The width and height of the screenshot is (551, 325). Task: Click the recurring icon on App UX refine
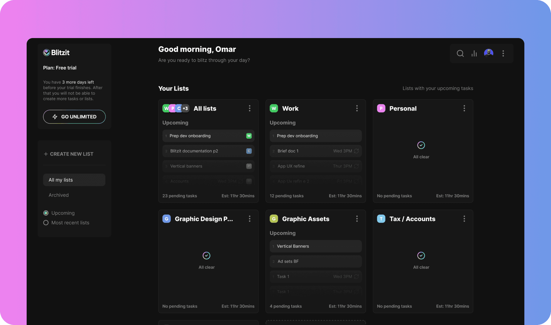(x=356, y=166)
